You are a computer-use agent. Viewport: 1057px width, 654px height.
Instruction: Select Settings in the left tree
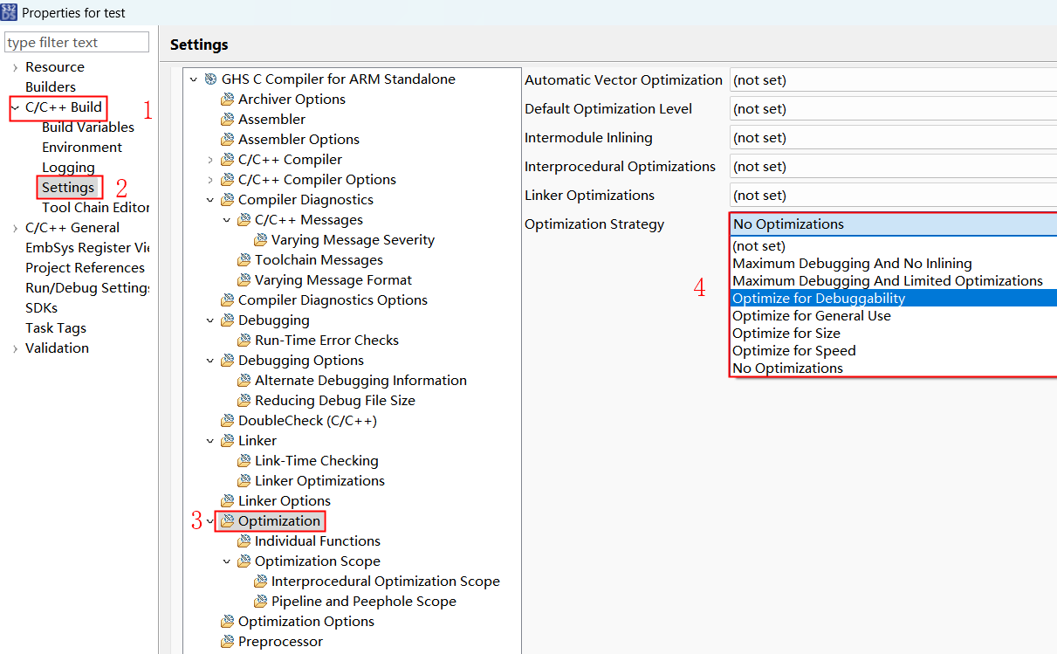coord(68,188)
